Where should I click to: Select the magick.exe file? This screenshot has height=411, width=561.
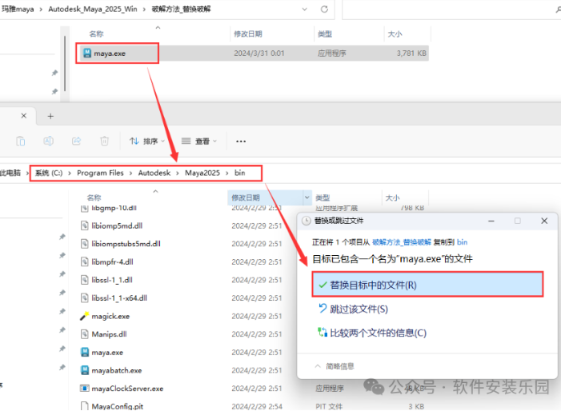(x=110, y=317)
